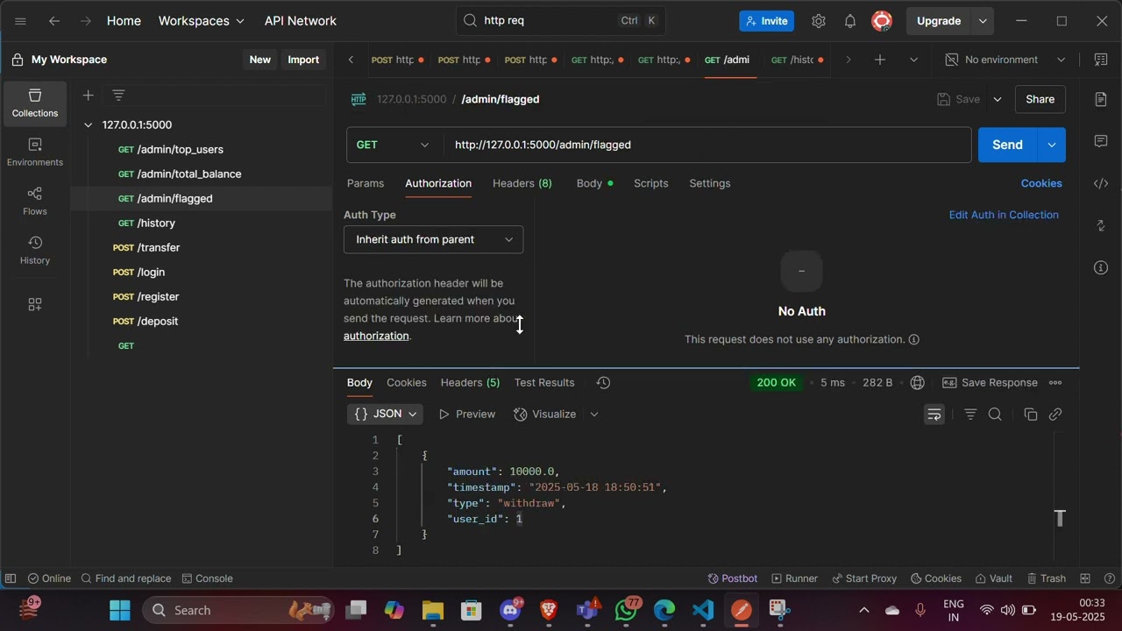The width and height of the screenshot is (1122, 631).
Task: Open the Save options dropdown arrow
Action: point(997,100)
